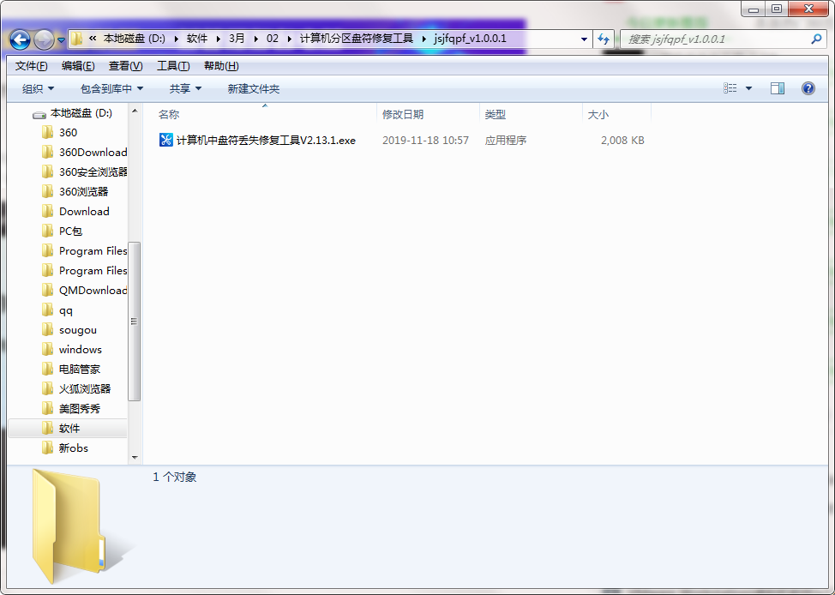Open the 共享 dropdown
The image size is (835, 595).
(x=185, y=88)
